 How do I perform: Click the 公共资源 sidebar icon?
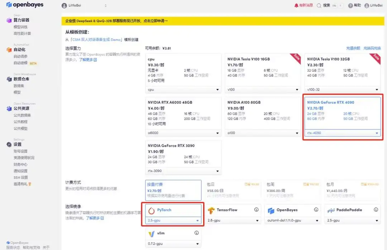(x=9, y=109)
